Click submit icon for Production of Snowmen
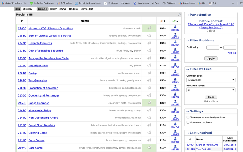This screenshot has width=243, height=152. point(149,88)
